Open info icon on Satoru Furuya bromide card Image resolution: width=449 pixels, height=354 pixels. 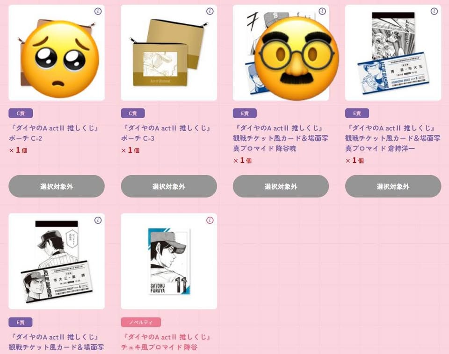click(210, 220)
